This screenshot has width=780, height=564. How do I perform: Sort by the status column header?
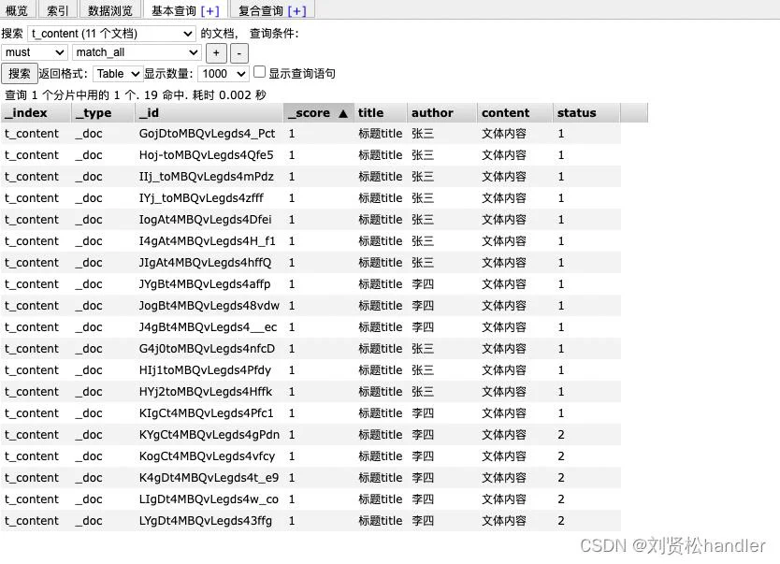[586, 113]
